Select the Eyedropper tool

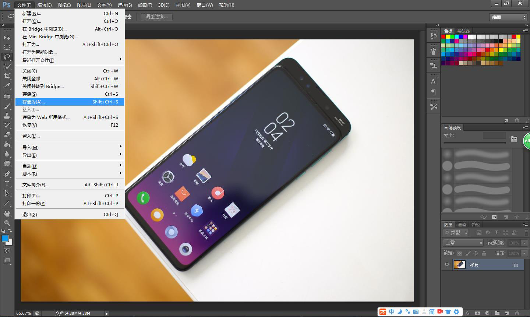click(x=7, y=86)
